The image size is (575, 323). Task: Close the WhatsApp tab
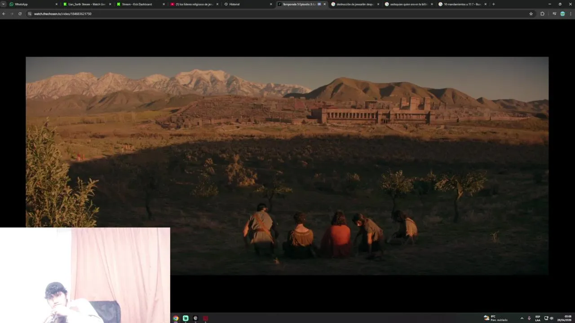pyautogui.click(x=57, y=4)
